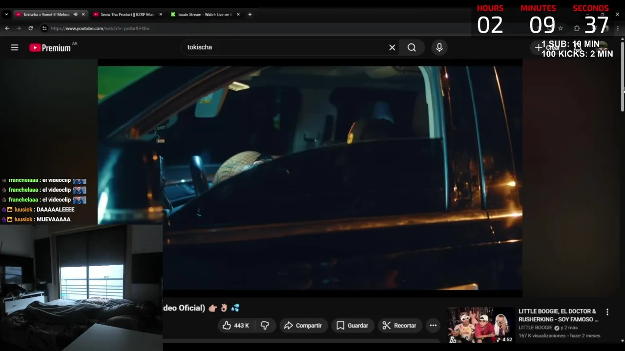
Task: Mute audio on the Tokischa tab speaker icon
Action: point(75,15)
